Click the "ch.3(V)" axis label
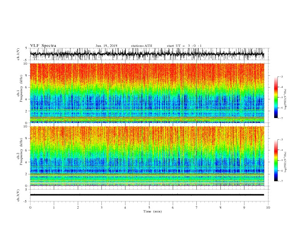The height and width of the screenshot is (233, 302). pyautogui.click(x=18, y=195)
